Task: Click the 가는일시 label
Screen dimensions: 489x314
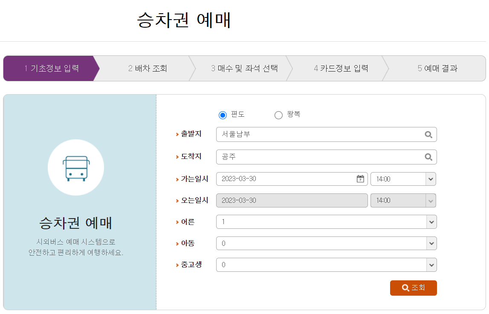Action: point(194,179)
